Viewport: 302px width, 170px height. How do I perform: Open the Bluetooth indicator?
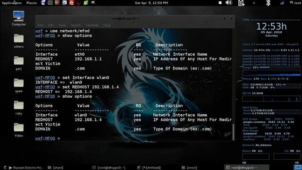[x=268, y=3]
